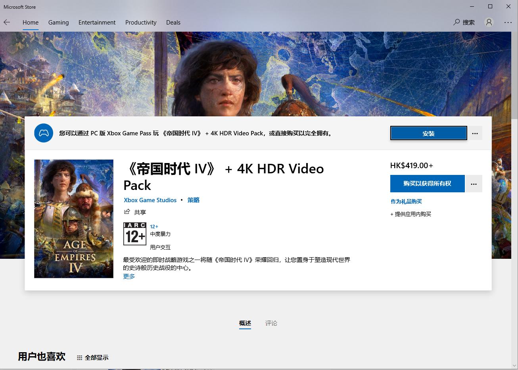This screenshot has width=518, height=370.
Task: Expand description with the 更多 link
Action: click(x=129, y=276)
